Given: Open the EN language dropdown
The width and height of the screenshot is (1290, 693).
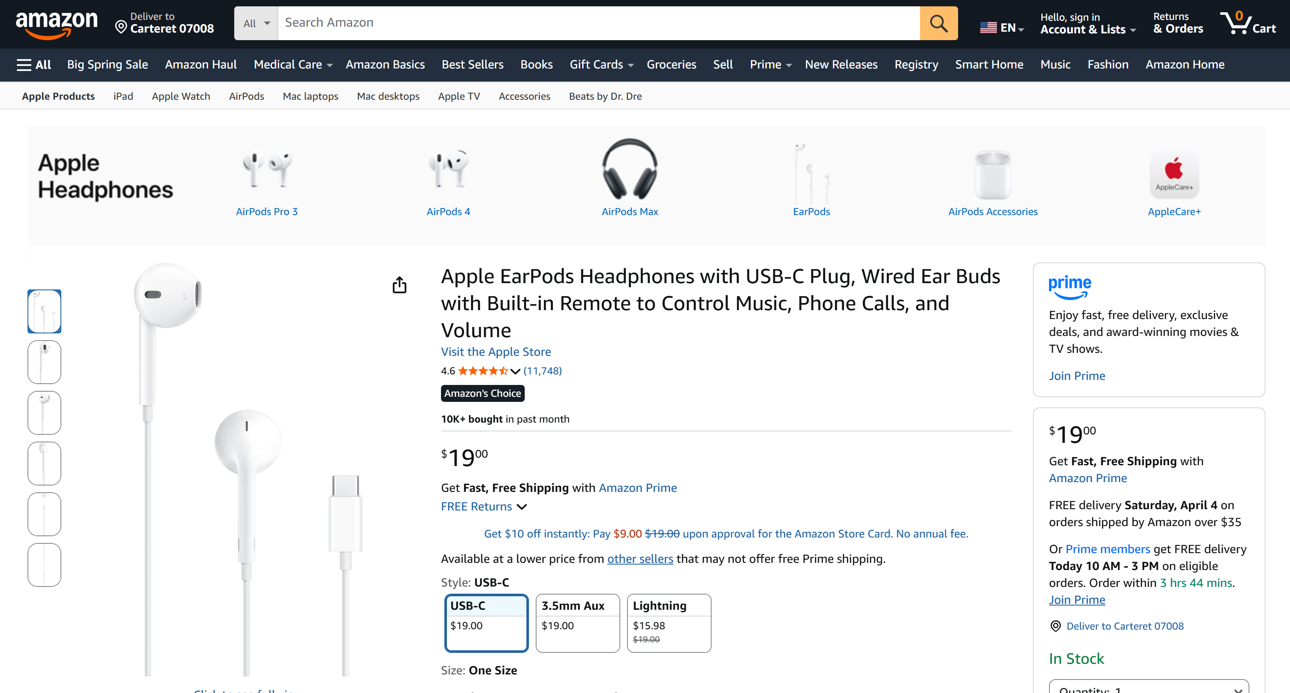Looking at the screenshot, I should (x=1002, y=27).
